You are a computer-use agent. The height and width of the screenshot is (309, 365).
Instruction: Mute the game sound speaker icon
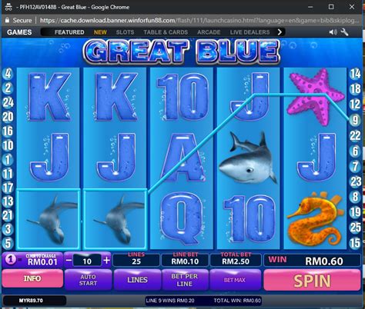coord(333,32)
